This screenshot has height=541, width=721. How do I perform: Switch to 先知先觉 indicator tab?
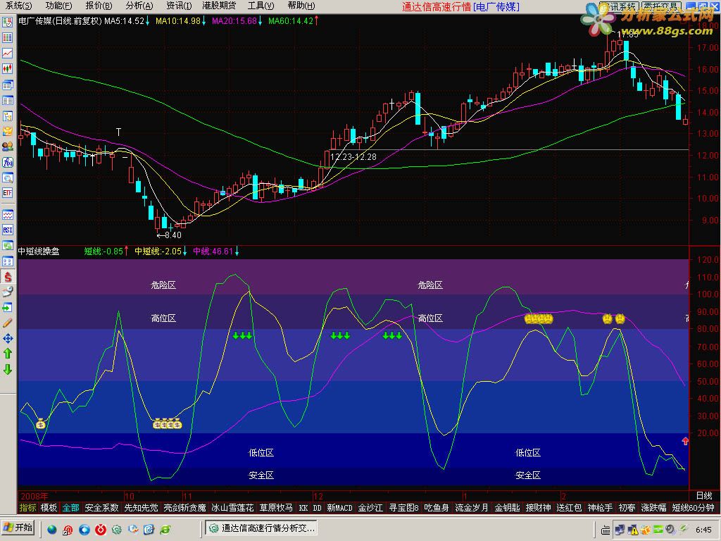point(141,508)
